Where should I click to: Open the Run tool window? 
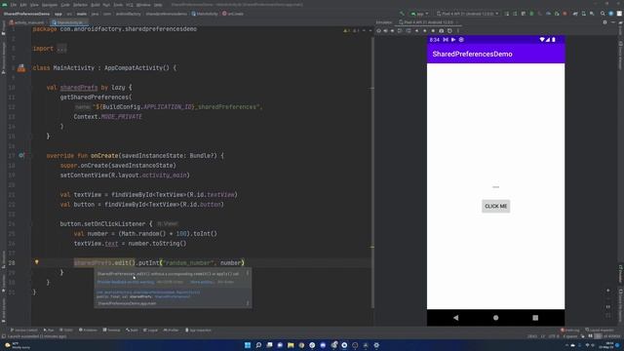[x=49, y=331]
